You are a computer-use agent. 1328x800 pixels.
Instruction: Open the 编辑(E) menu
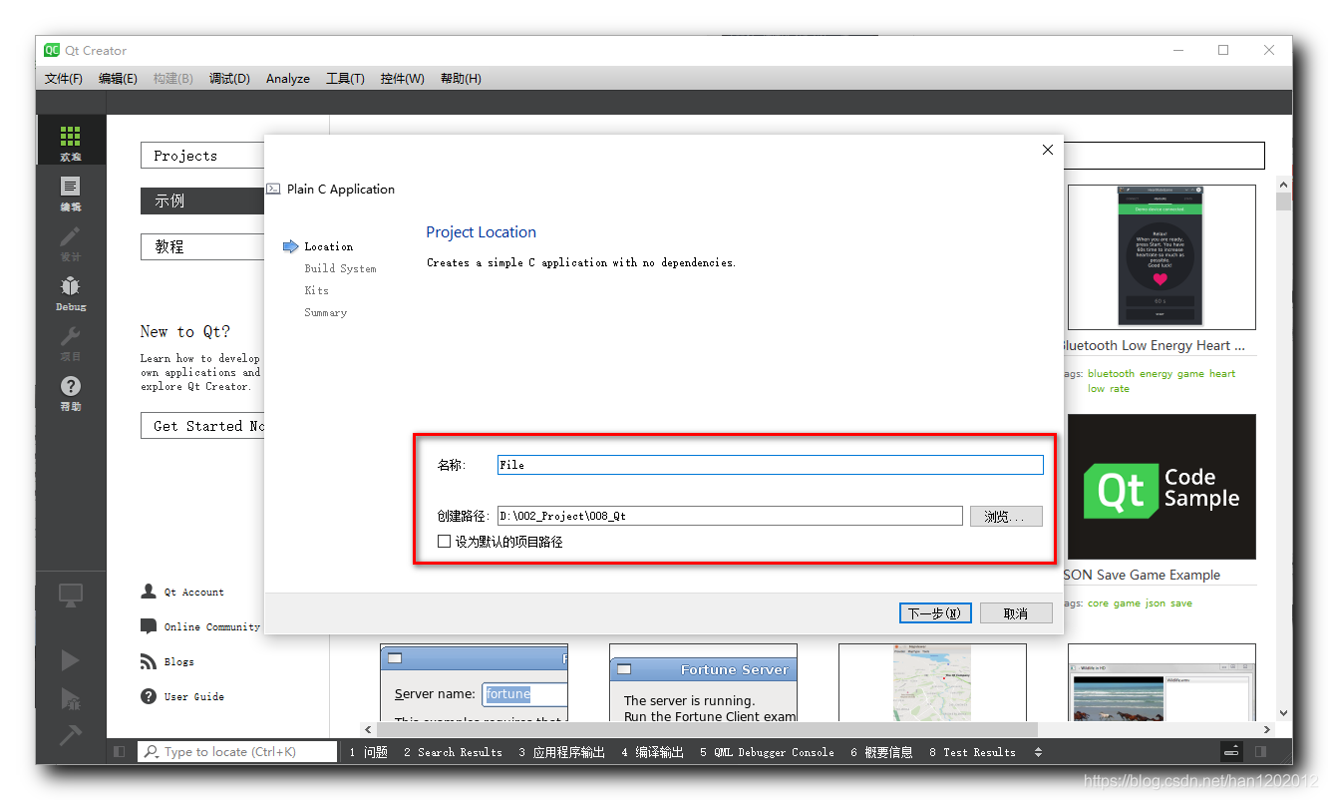[x=118, y=79]
